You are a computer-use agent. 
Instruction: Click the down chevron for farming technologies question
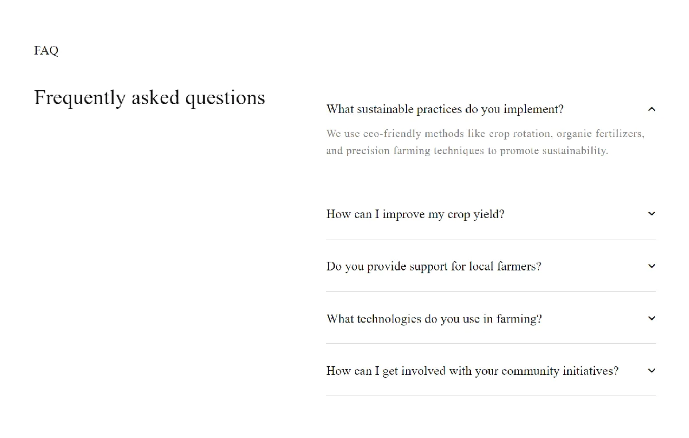point(651,318)
